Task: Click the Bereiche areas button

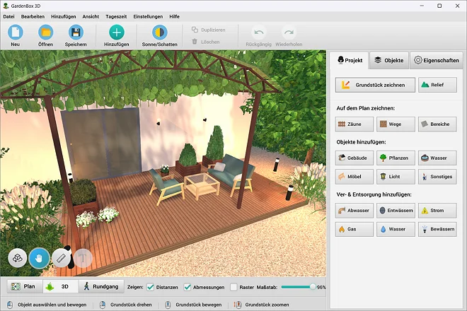Action: pyautogui.click(x=437, y=124)
